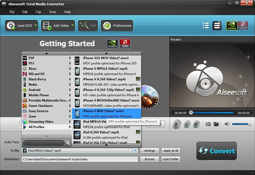Click the profile search magnifier icon
This screenshot has width=255, height=175.
(68, 143)
